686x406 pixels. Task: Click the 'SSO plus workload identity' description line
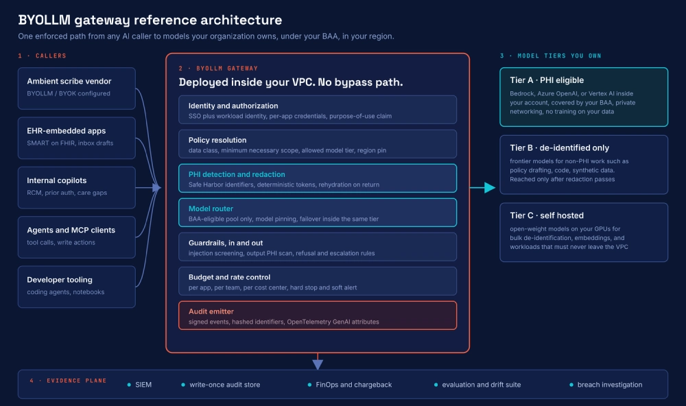pyautogui.click(x=290, y=116)
